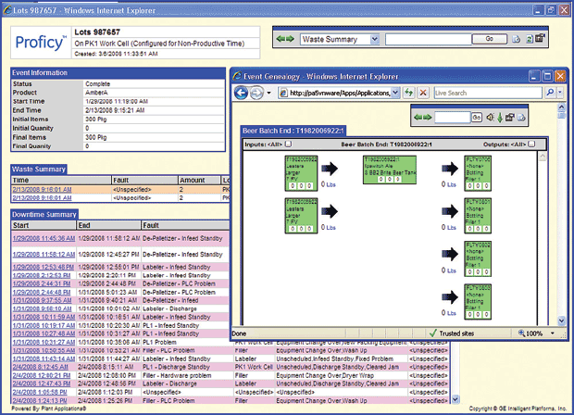Sort by Amount column header
Screen dimensions: 574x415
pyautogui.click(x=199, y=180)
